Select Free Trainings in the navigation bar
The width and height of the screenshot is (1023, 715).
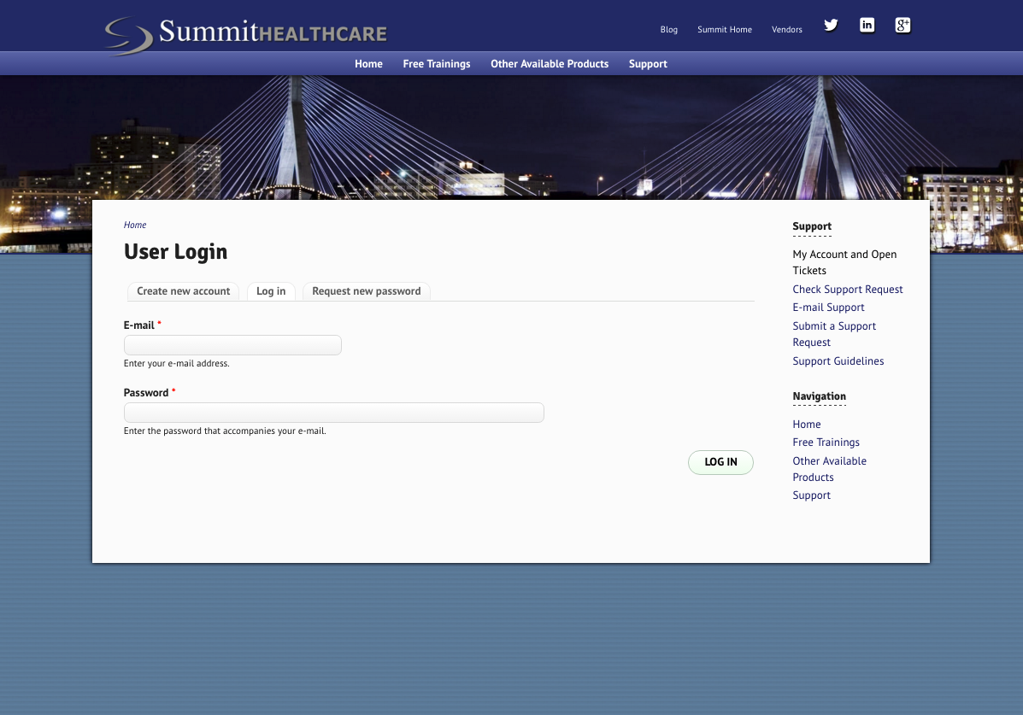(436, 63)
